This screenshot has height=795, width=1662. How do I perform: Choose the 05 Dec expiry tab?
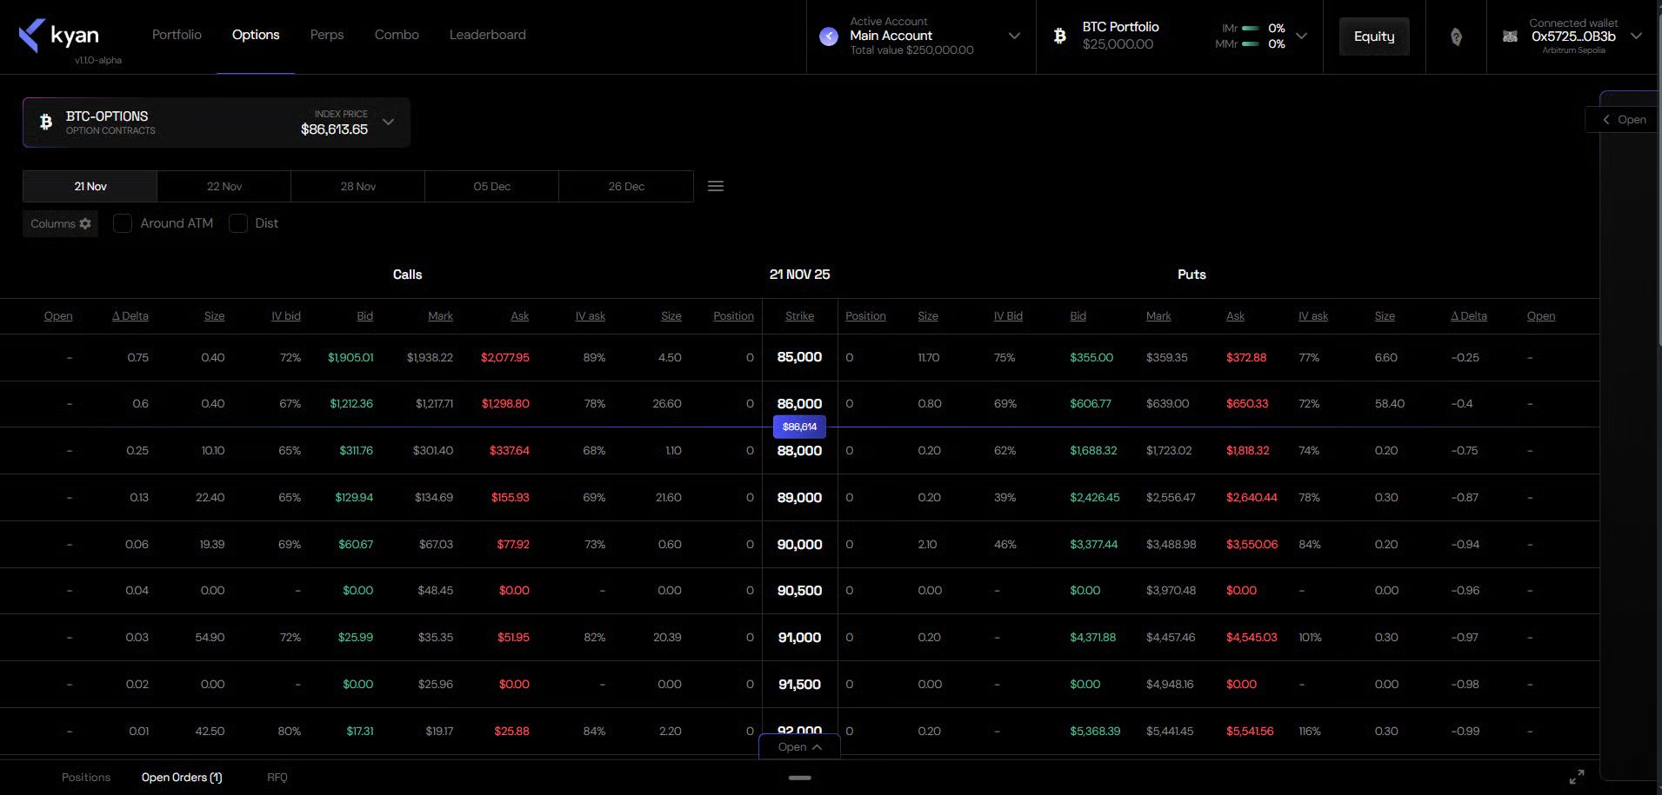(492, 186)
